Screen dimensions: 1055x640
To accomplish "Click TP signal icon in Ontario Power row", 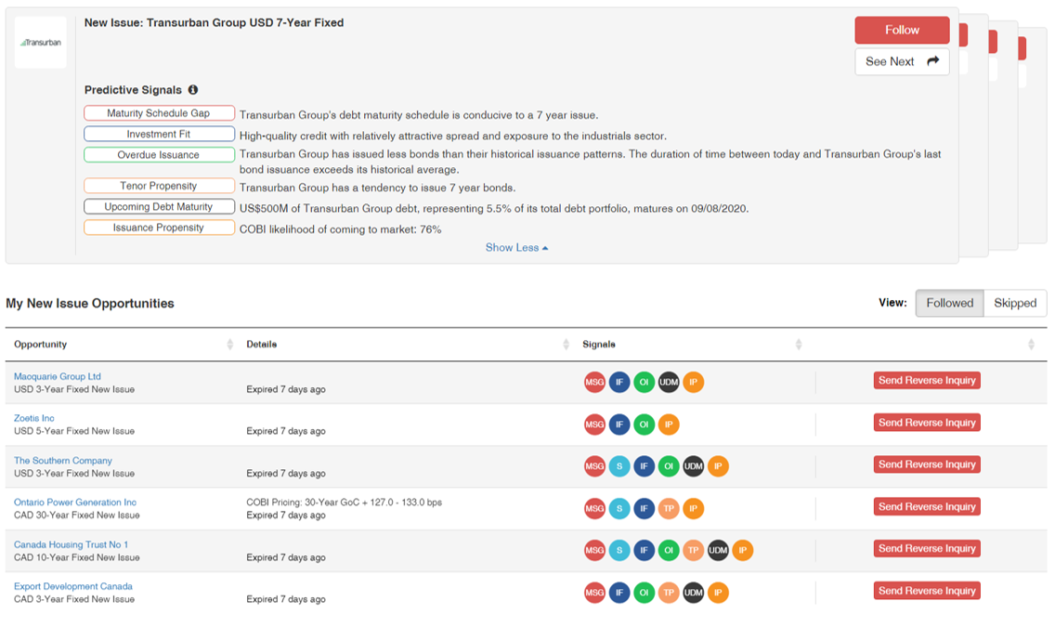I will [669, 509].
